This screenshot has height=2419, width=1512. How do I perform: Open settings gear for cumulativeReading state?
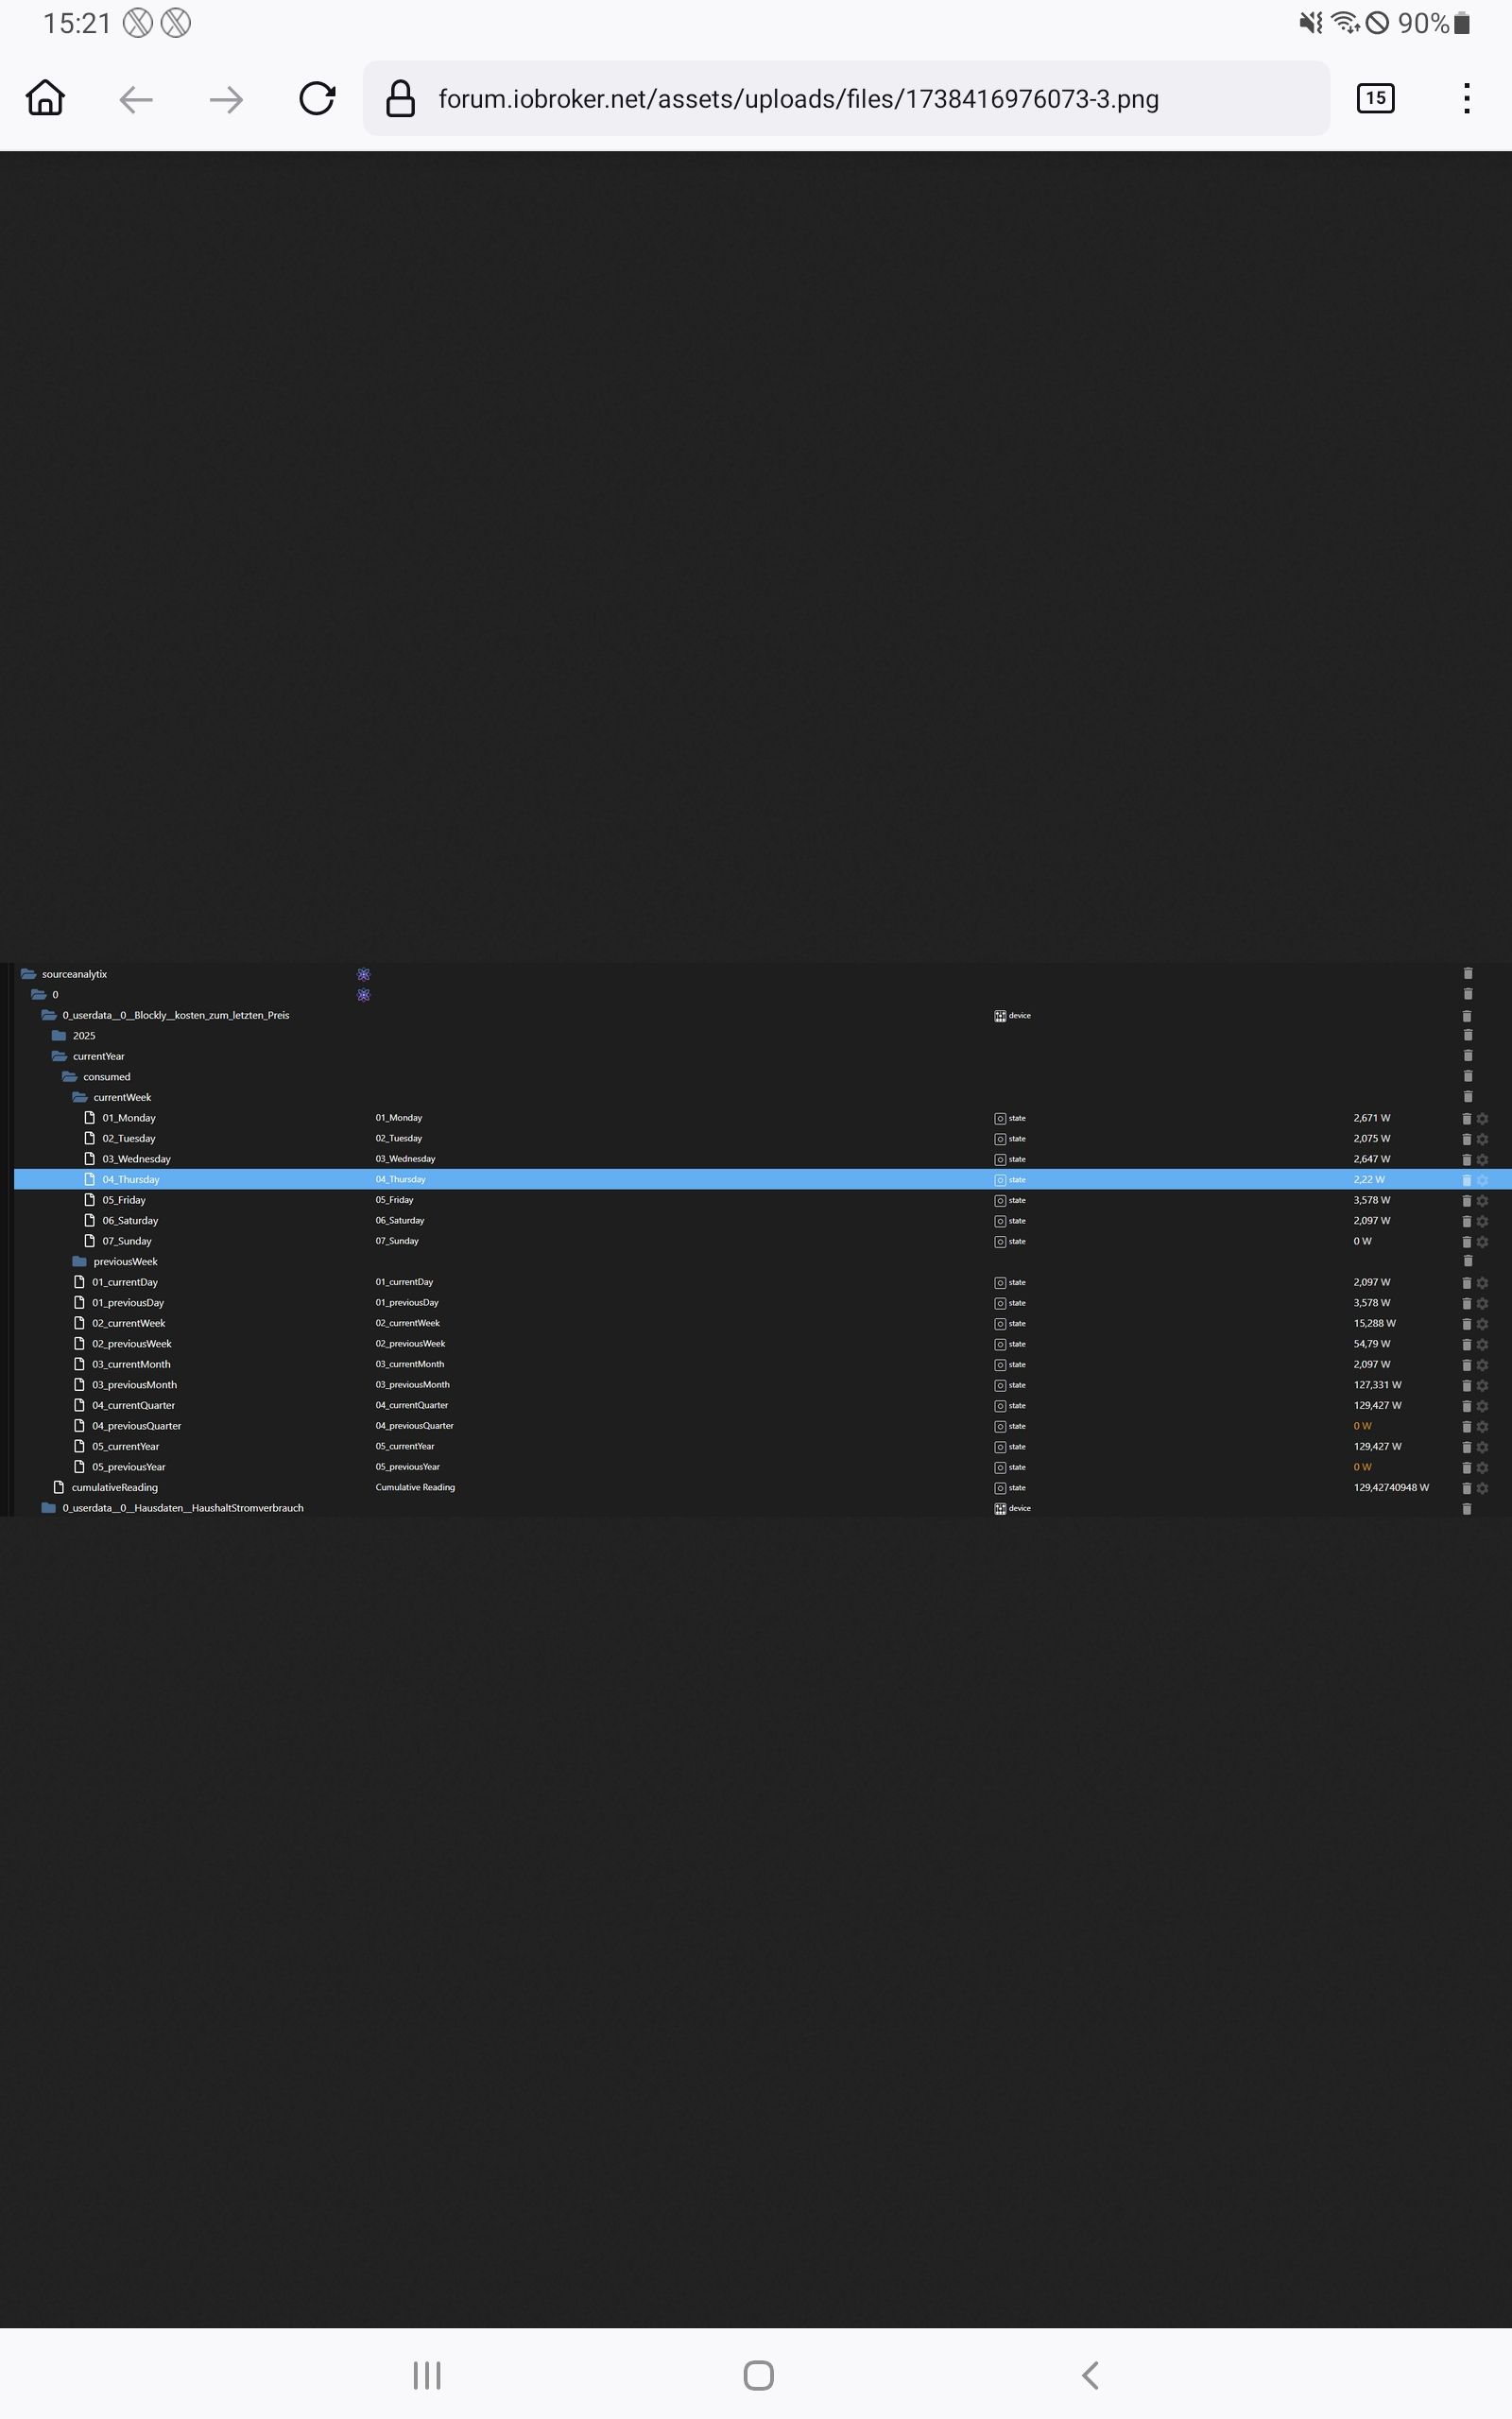(1482, 1488)
